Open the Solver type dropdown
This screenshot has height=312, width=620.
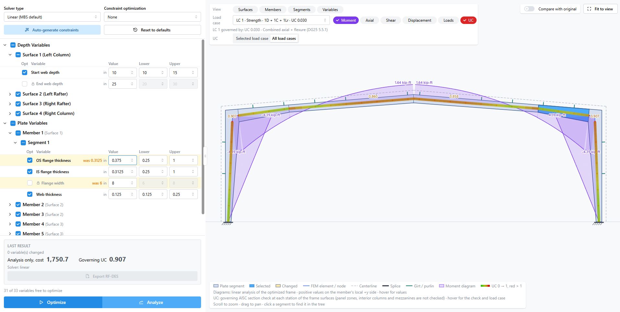click(52, 17)
